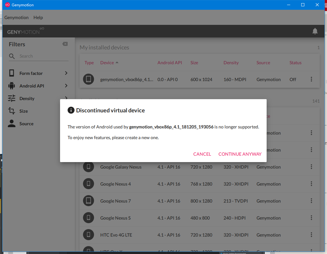Screen dimensions: 327x254
Task: Open three-dot menu for Google Nexus 4
Action: pos(311,184)
